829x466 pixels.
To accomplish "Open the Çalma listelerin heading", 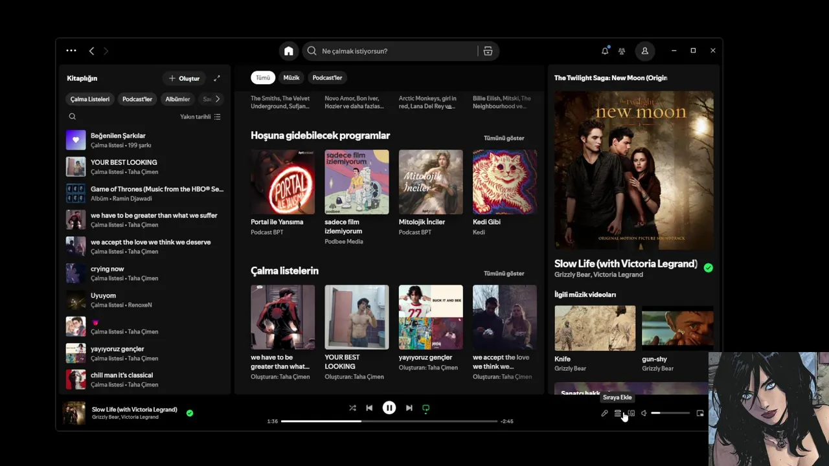I will tap(284, 271).
